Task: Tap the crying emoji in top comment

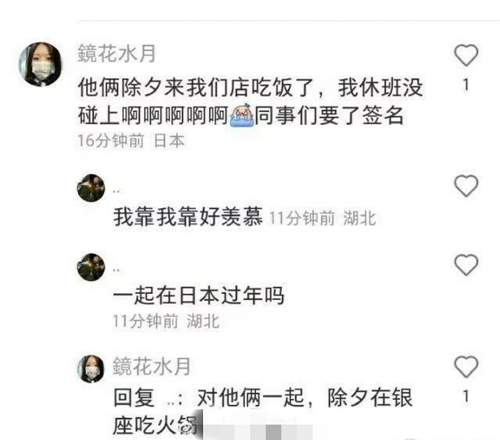Action: 241,115
